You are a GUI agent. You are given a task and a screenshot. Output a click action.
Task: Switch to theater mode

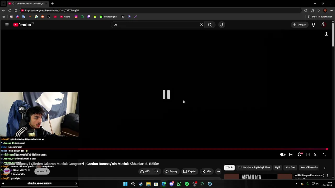pyautogui.click(x=308, y=155)
